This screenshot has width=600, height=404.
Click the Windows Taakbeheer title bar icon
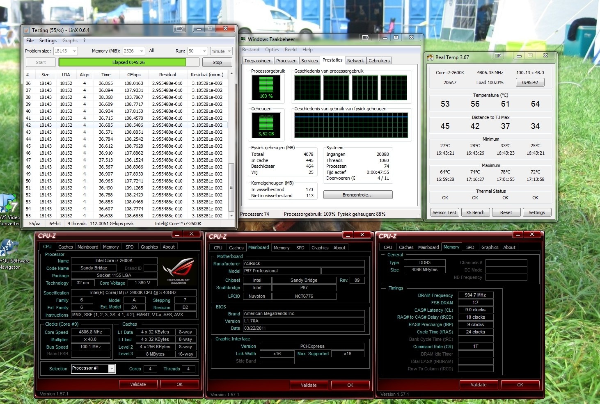tap(243, 39)
